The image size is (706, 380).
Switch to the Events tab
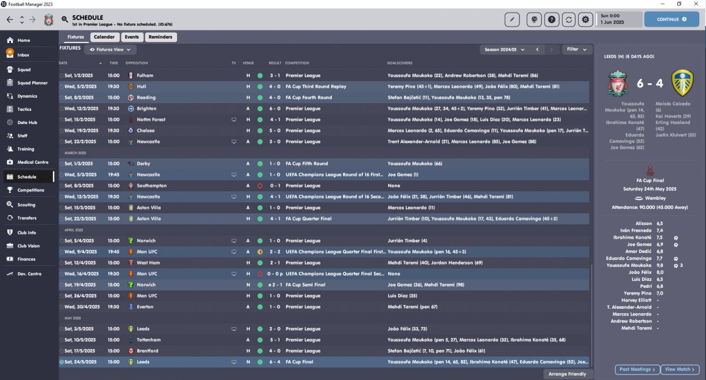tap(132, 37)
